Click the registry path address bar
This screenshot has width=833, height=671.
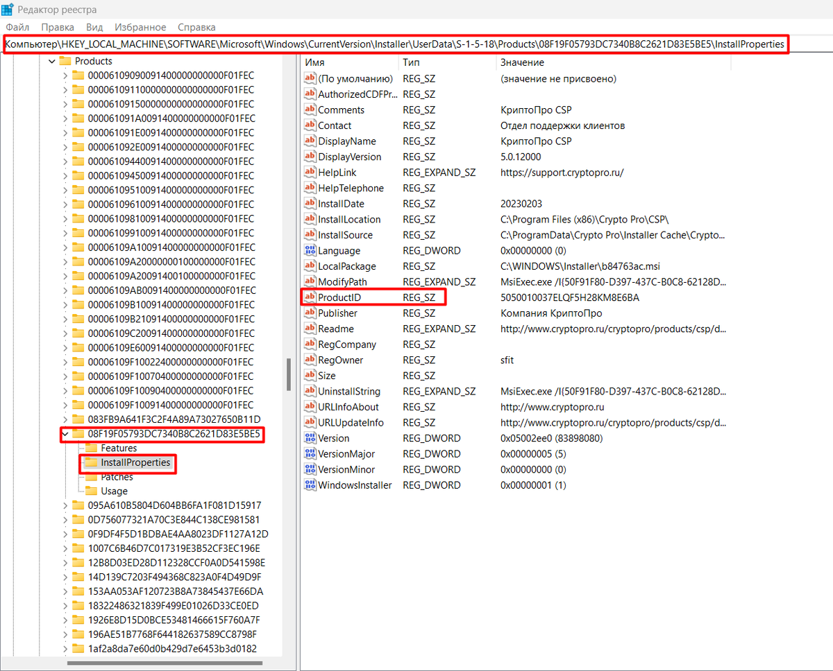(396, 44)
